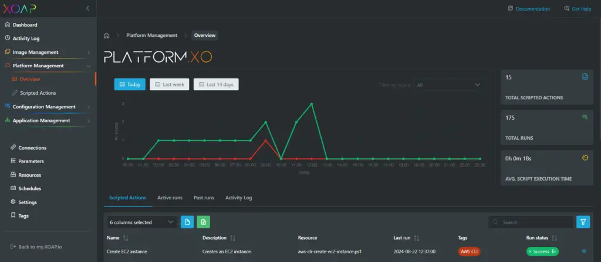601x262 pixels.
Task: Click the blue export file button
Action: pos(187,222)
